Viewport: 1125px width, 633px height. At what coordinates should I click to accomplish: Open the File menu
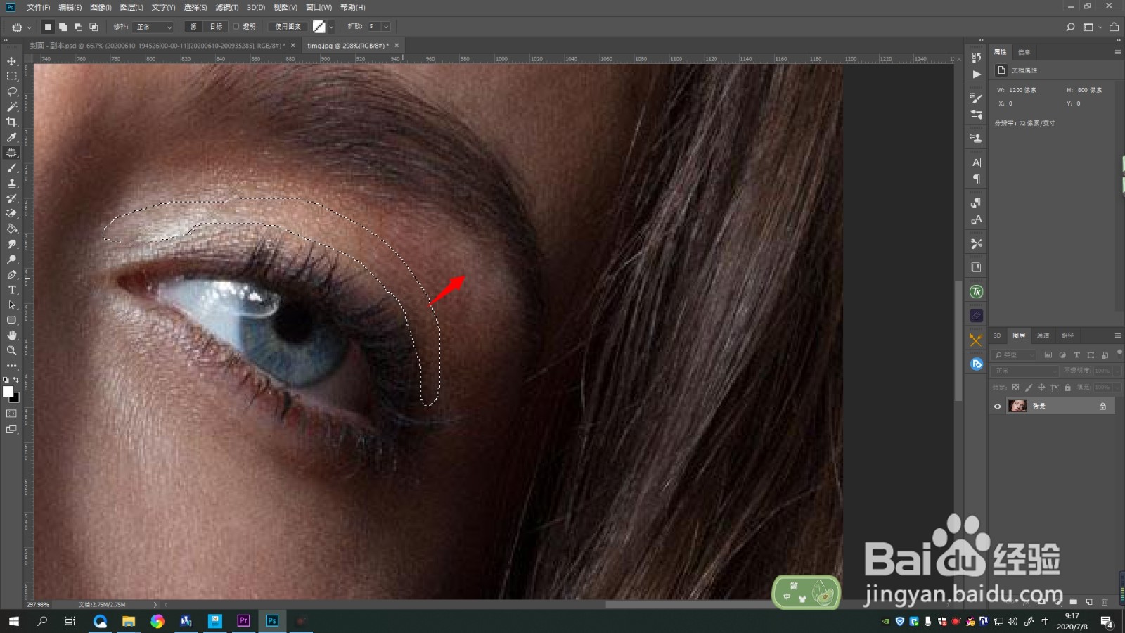[x=38, y=7]
